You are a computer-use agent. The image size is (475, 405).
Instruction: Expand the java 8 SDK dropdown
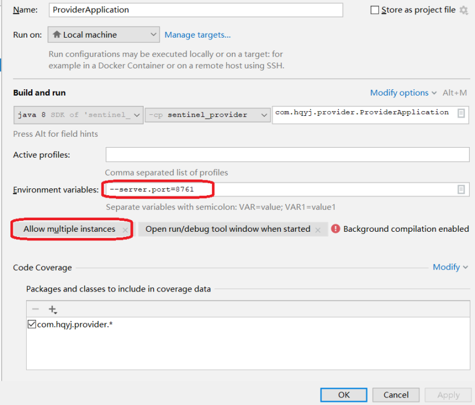pyautogui.click(x=78, y=115)
